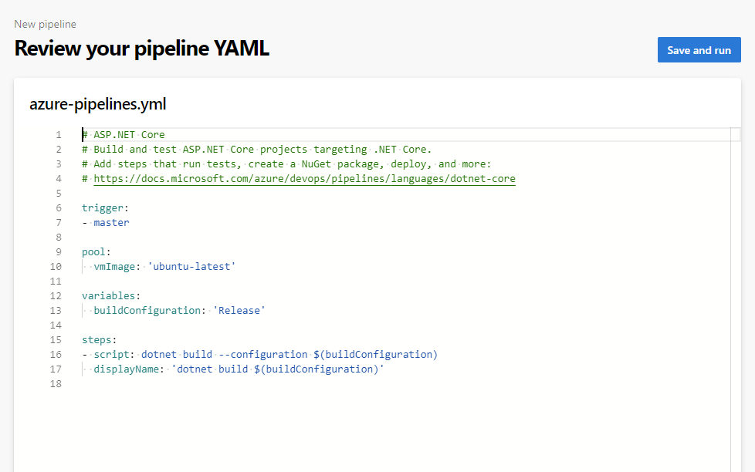Place cursor on the trigger line
Viewport: 755px width, 472px height.
tap(104, 207)
